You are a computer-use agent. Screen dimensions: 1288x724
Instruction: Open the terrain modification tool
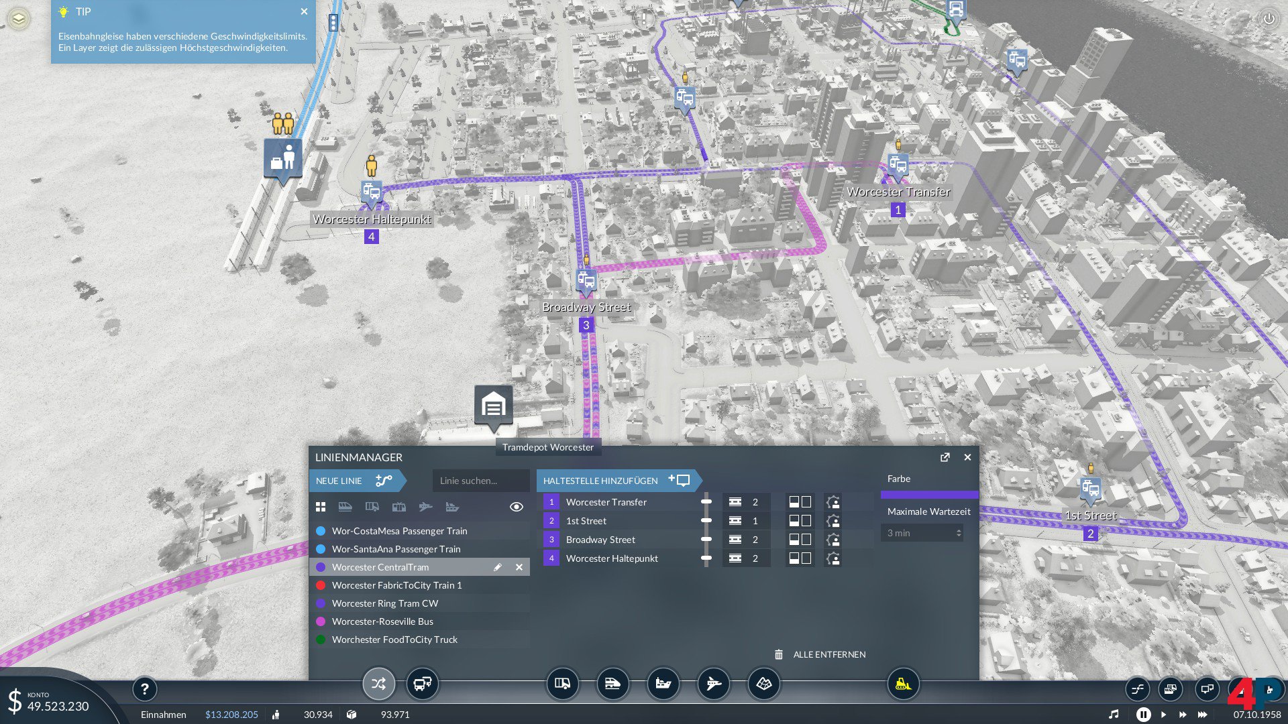763,684
